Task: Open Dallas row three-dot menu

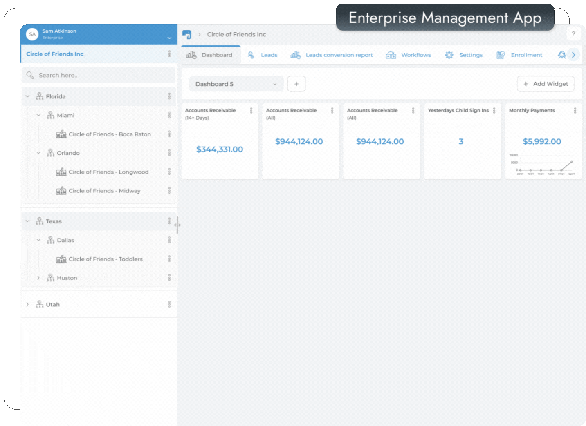Action: coord(169,240)
